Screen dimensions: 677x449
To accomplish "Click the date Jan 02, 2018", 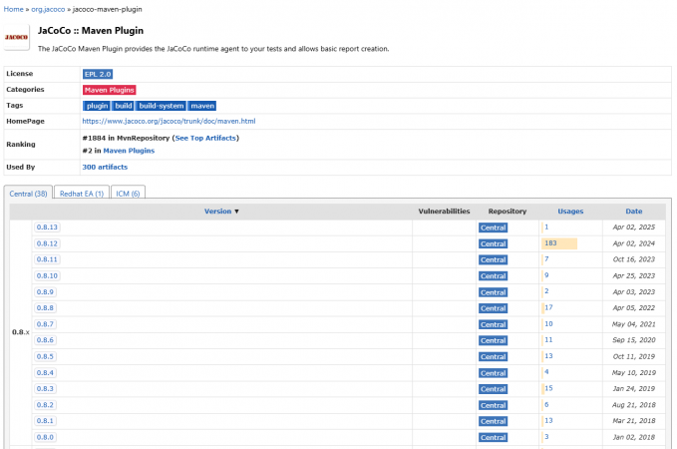I will tap(634, 437).
